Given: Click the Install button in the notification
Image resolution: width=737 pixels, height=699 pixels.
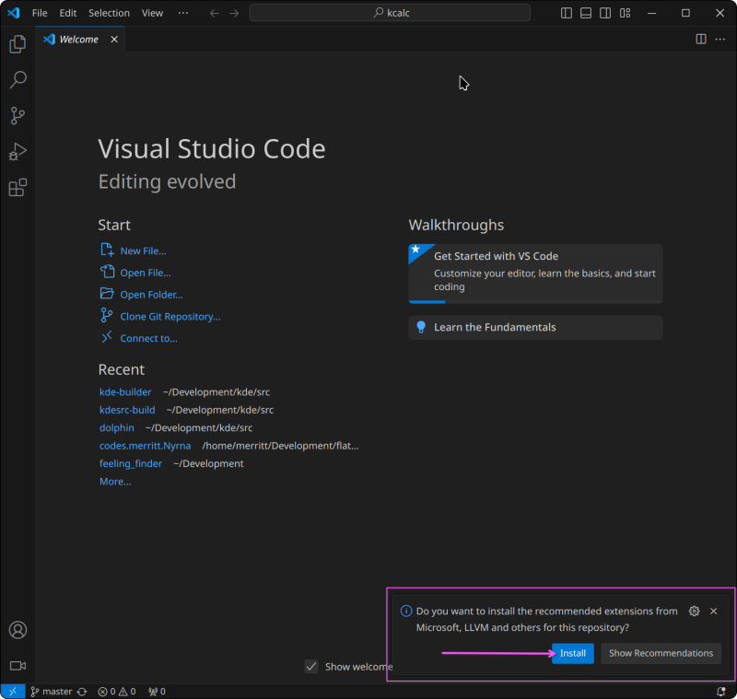Looking at the screenshot, I should point(572,653).
